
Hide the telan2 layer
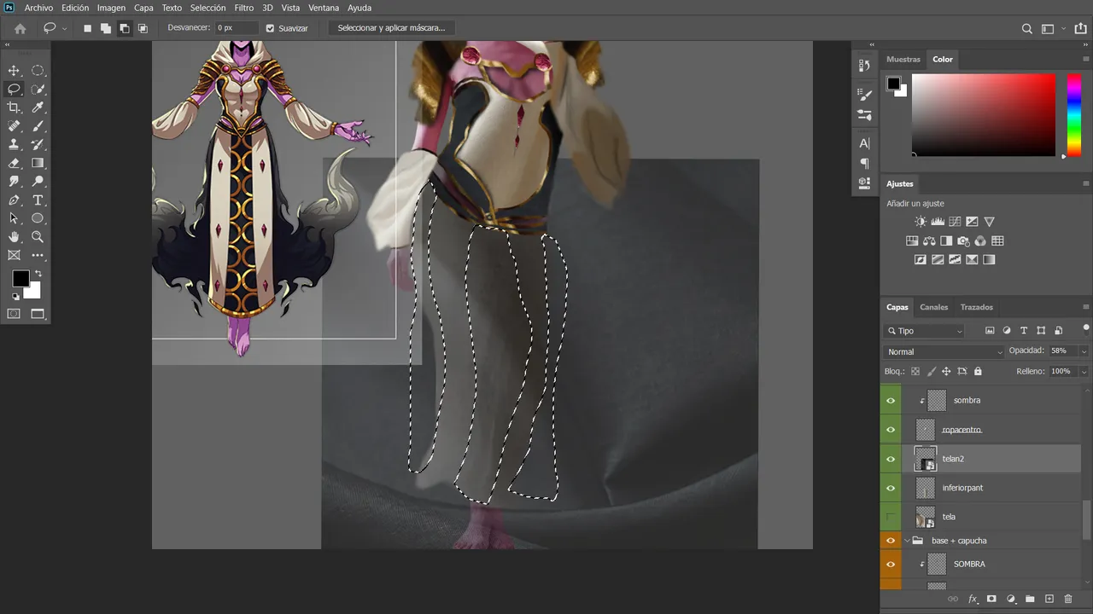click(891, 459)
